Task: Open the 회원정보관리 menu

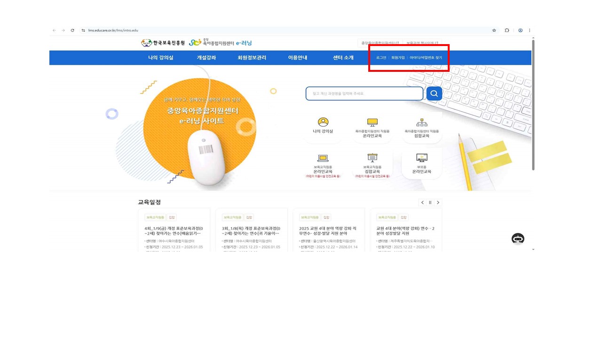Action: pos(252,58)
